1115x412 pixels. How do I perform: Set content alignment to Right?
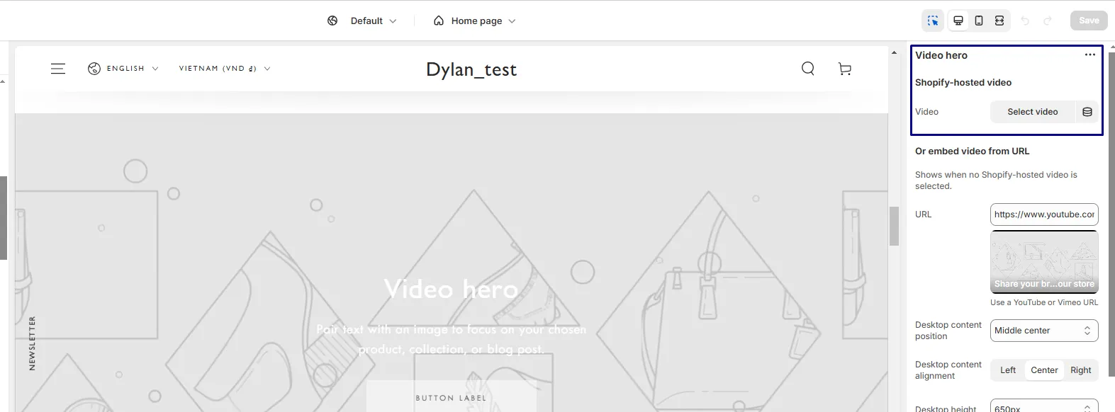pyautogui.click(x=1081, y=370)
